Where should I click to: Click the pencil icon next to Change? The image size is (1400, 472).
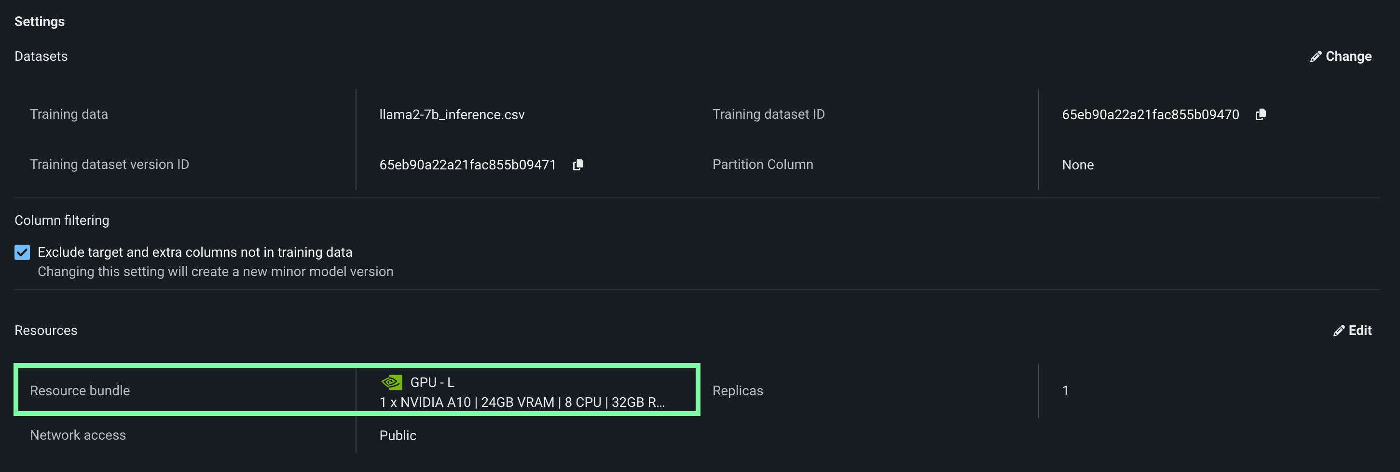1315,56
